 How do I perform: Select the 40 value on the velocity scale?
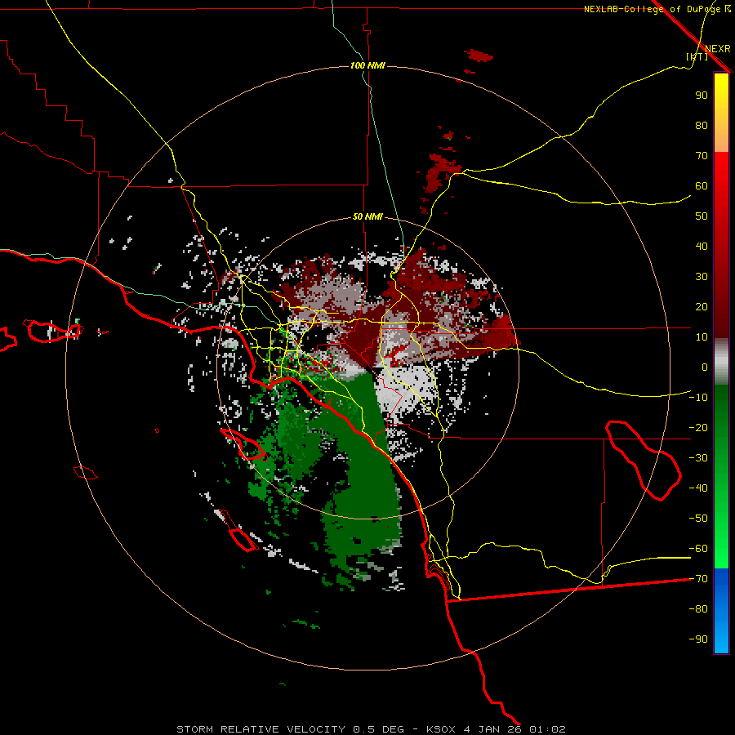pyautogui.click(x=702, y=246)
